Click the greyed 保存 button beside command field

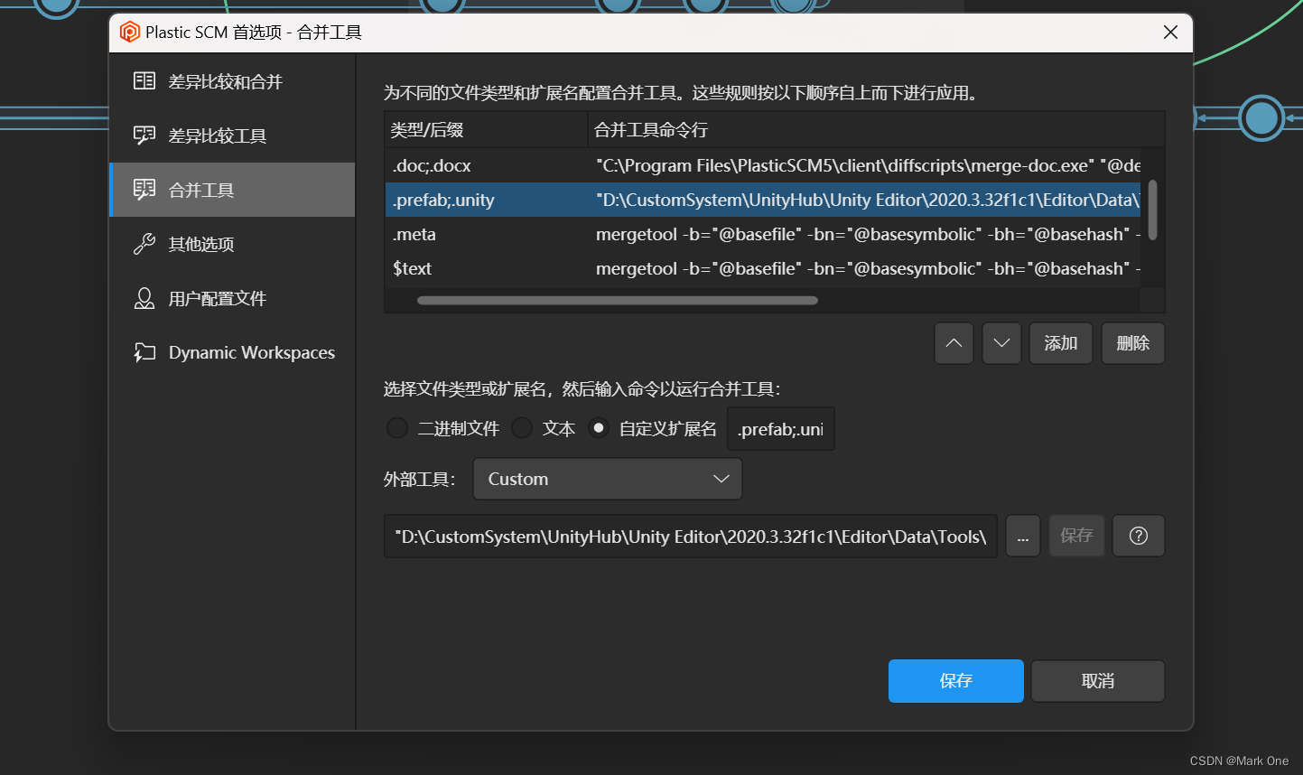pyautogui.click(x=1076, y=536)
